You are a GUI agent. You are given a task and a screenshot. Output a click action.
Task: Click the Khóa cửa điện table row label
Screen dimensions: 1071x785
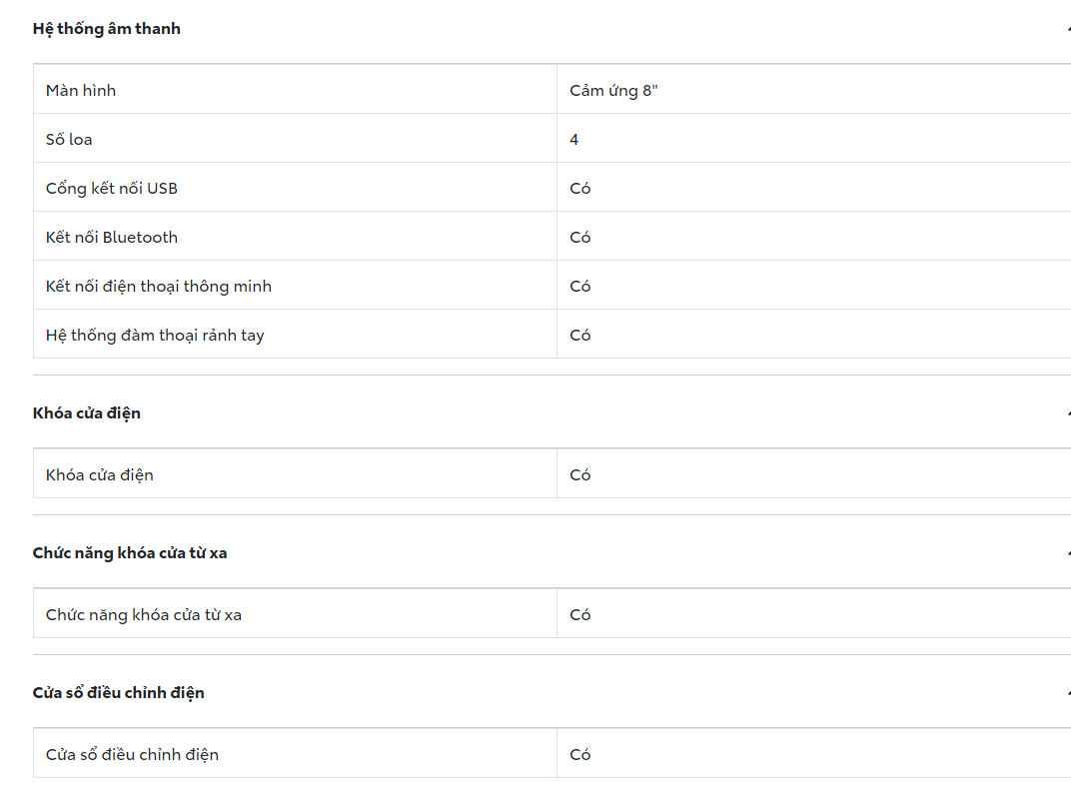[100, 475]
